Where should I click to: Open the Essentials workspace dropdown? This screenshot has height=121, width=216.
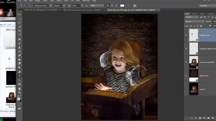pyautogui.click(x=208, y=6)
